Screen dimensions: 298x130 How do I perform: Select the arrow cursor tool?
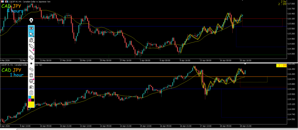pos(31,34)
